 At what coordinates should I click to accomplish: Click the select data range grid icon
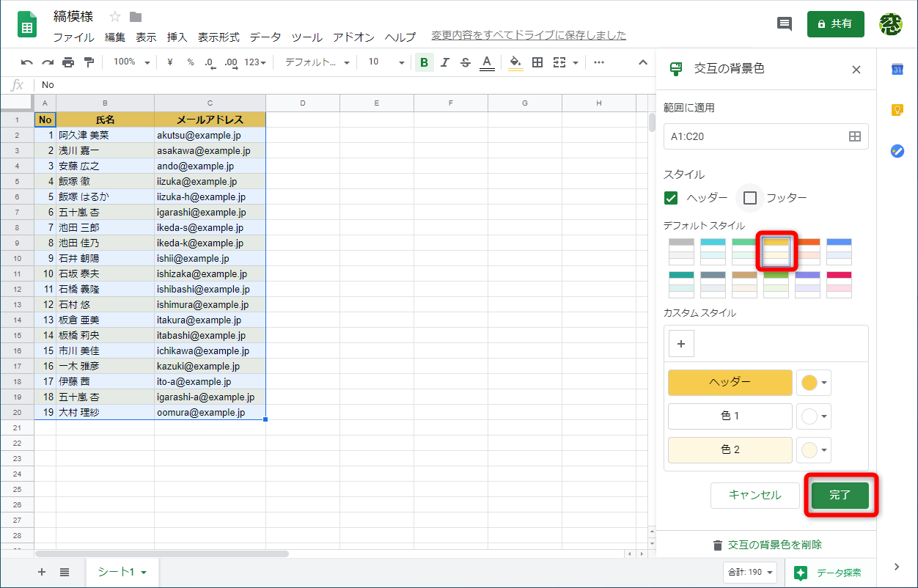click(855, 136)
